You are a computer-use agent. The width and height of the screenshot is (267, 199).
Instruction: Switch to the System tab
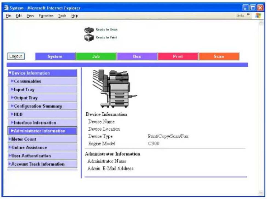pyautogui.click(x=55, y=56)
